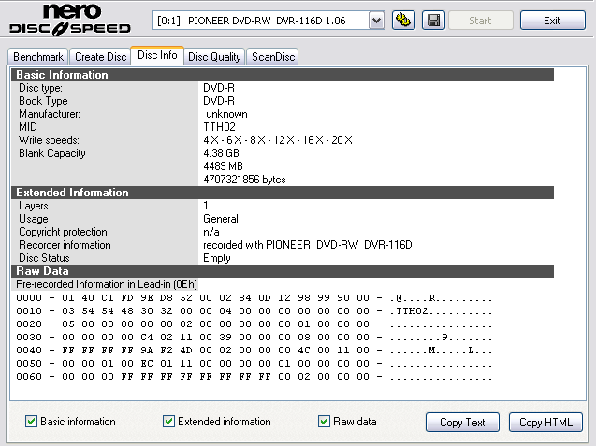
Task: Select the Pre-recorded Information in Lead-in label
Action: click(x=107, y=284)
